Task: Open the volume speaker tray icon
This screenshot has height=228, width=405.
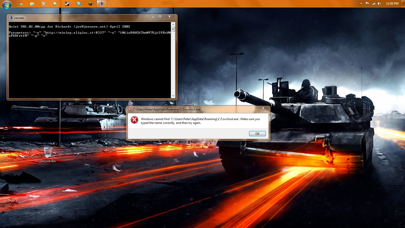Action: click(x=379, y=4)
